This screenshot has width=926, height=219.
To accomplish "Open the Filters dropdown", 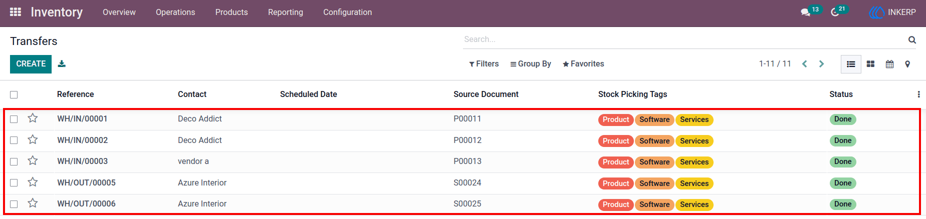I will pos(484,64).
